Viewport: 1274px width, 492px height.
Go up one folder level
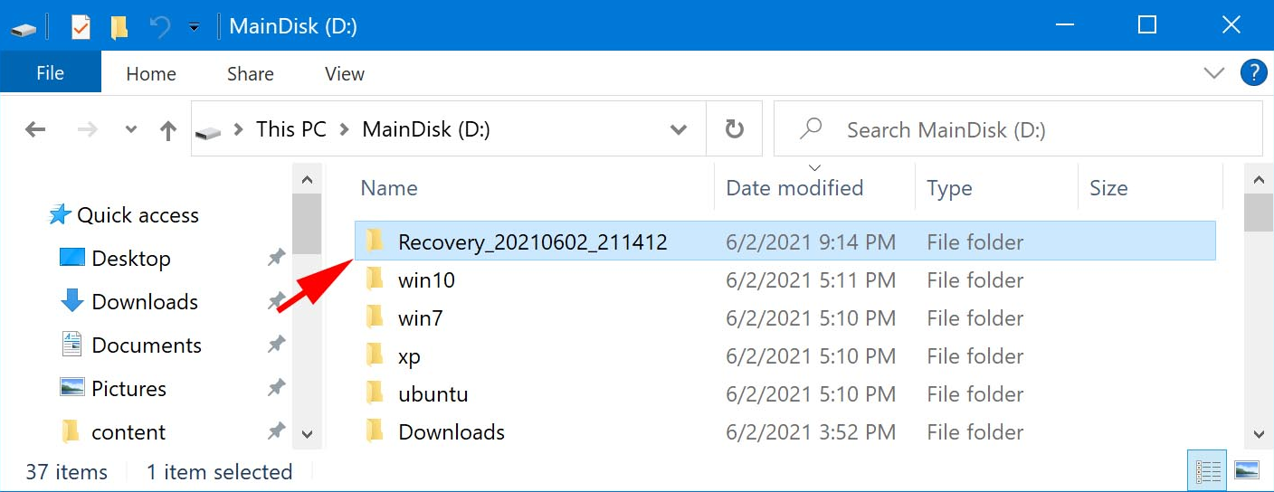coord(168,130)
